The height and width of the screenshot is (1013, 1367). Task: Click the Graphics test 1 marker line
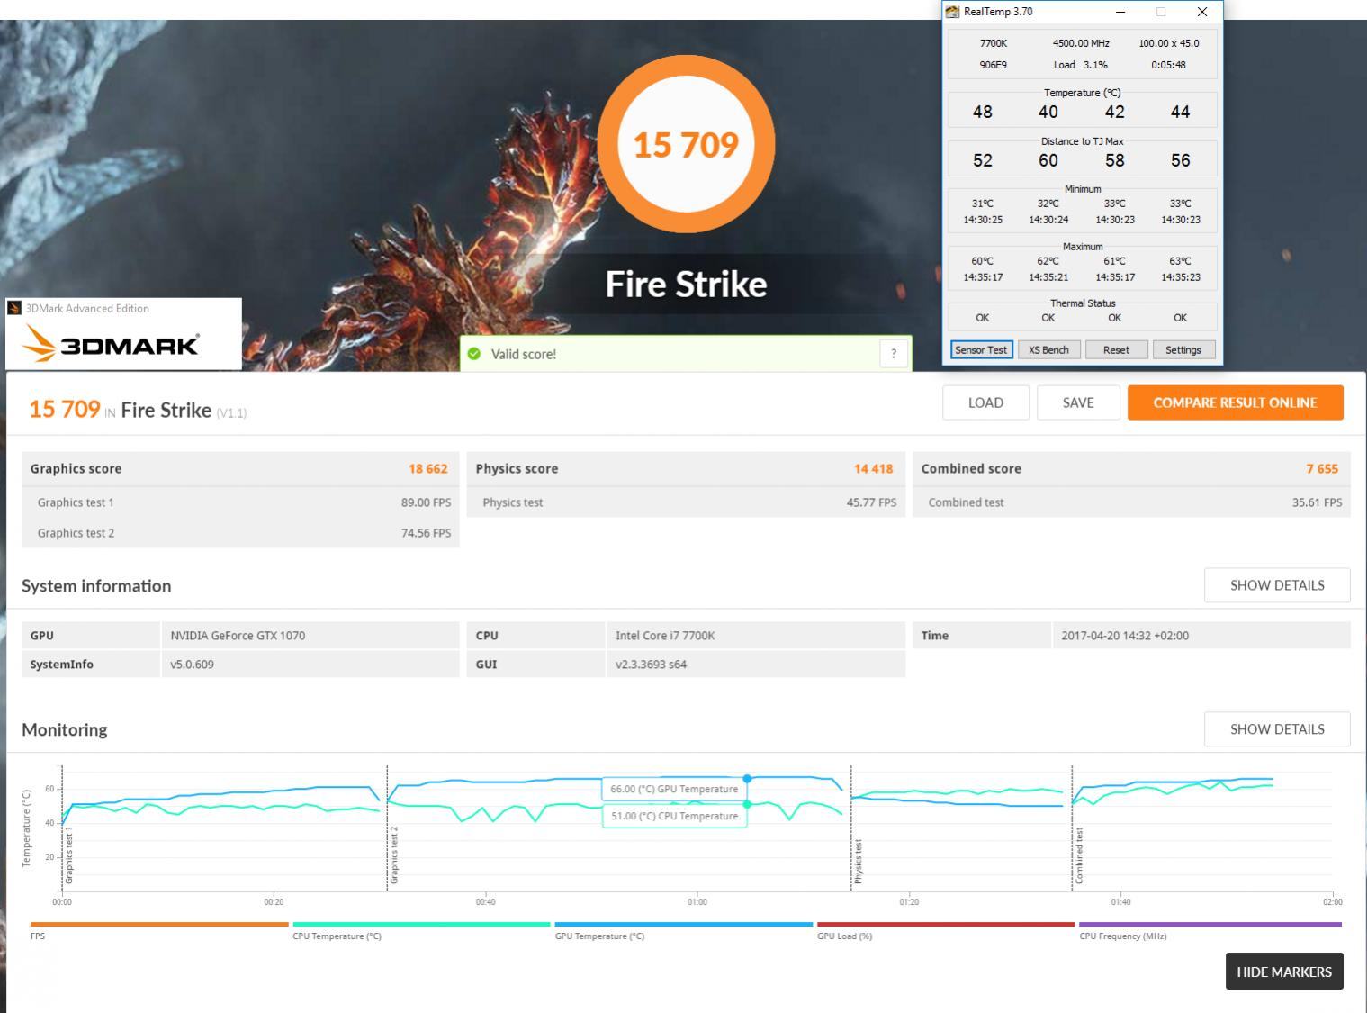tap(62, 828)
